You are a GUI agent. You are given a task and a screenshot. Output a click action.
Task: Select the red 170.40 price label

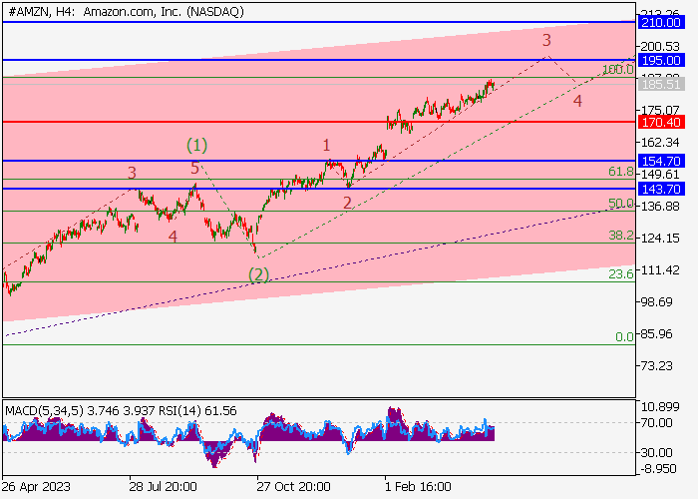tap(661, 122)
